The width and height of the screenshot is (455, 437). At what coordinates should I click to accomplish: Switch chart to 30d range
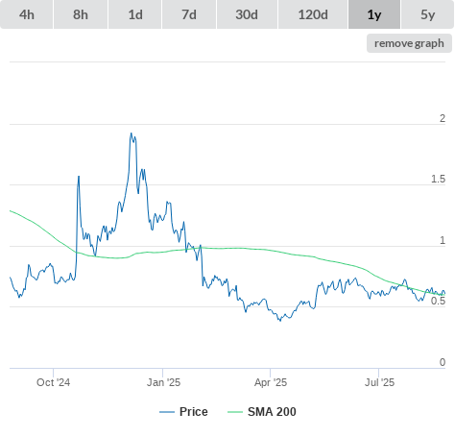pyautogui.click(x=247, y=14)
